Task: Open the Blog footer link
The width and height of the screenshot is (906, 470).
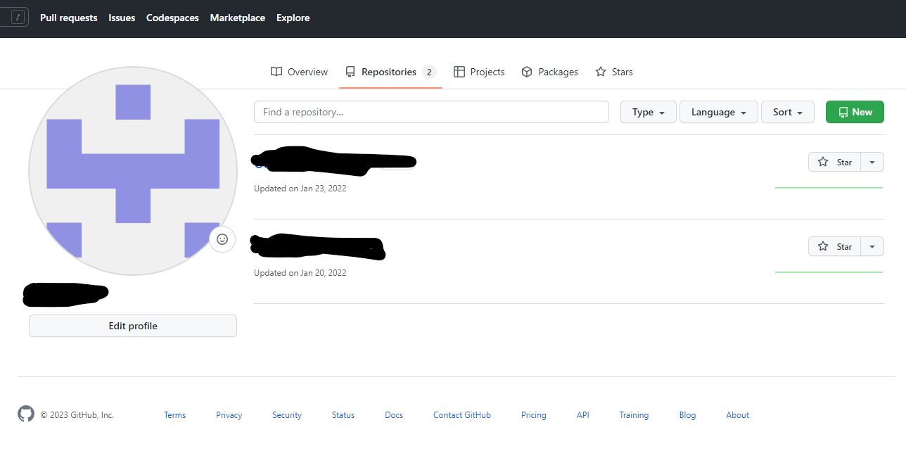Action: (x=687, y=415)
